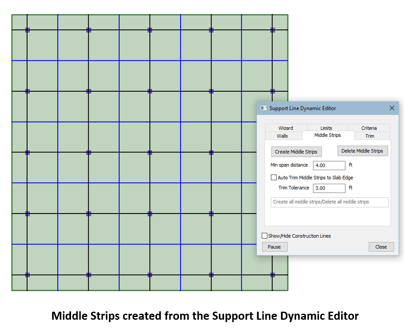Close the Support Line Dynamic Editor with X
Viewport: 411px width, 331px height.
(x=392, y=108)
